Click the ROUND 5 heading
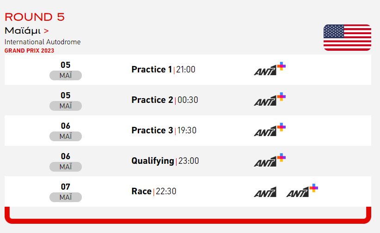Viewport: 380px width, 233px height. [x=35, y=17]
